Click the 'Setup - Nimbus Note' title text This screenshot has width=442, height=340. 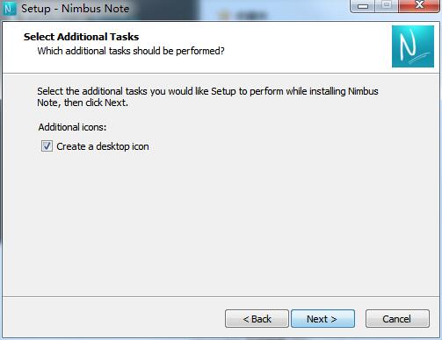pyautogui.click(x=75, y=9)
